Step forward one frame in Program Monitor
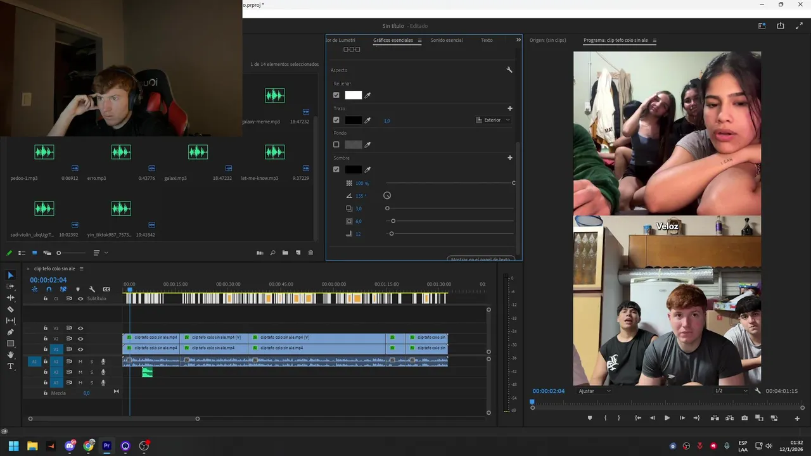Screen dimensions: 811x456 682,418
